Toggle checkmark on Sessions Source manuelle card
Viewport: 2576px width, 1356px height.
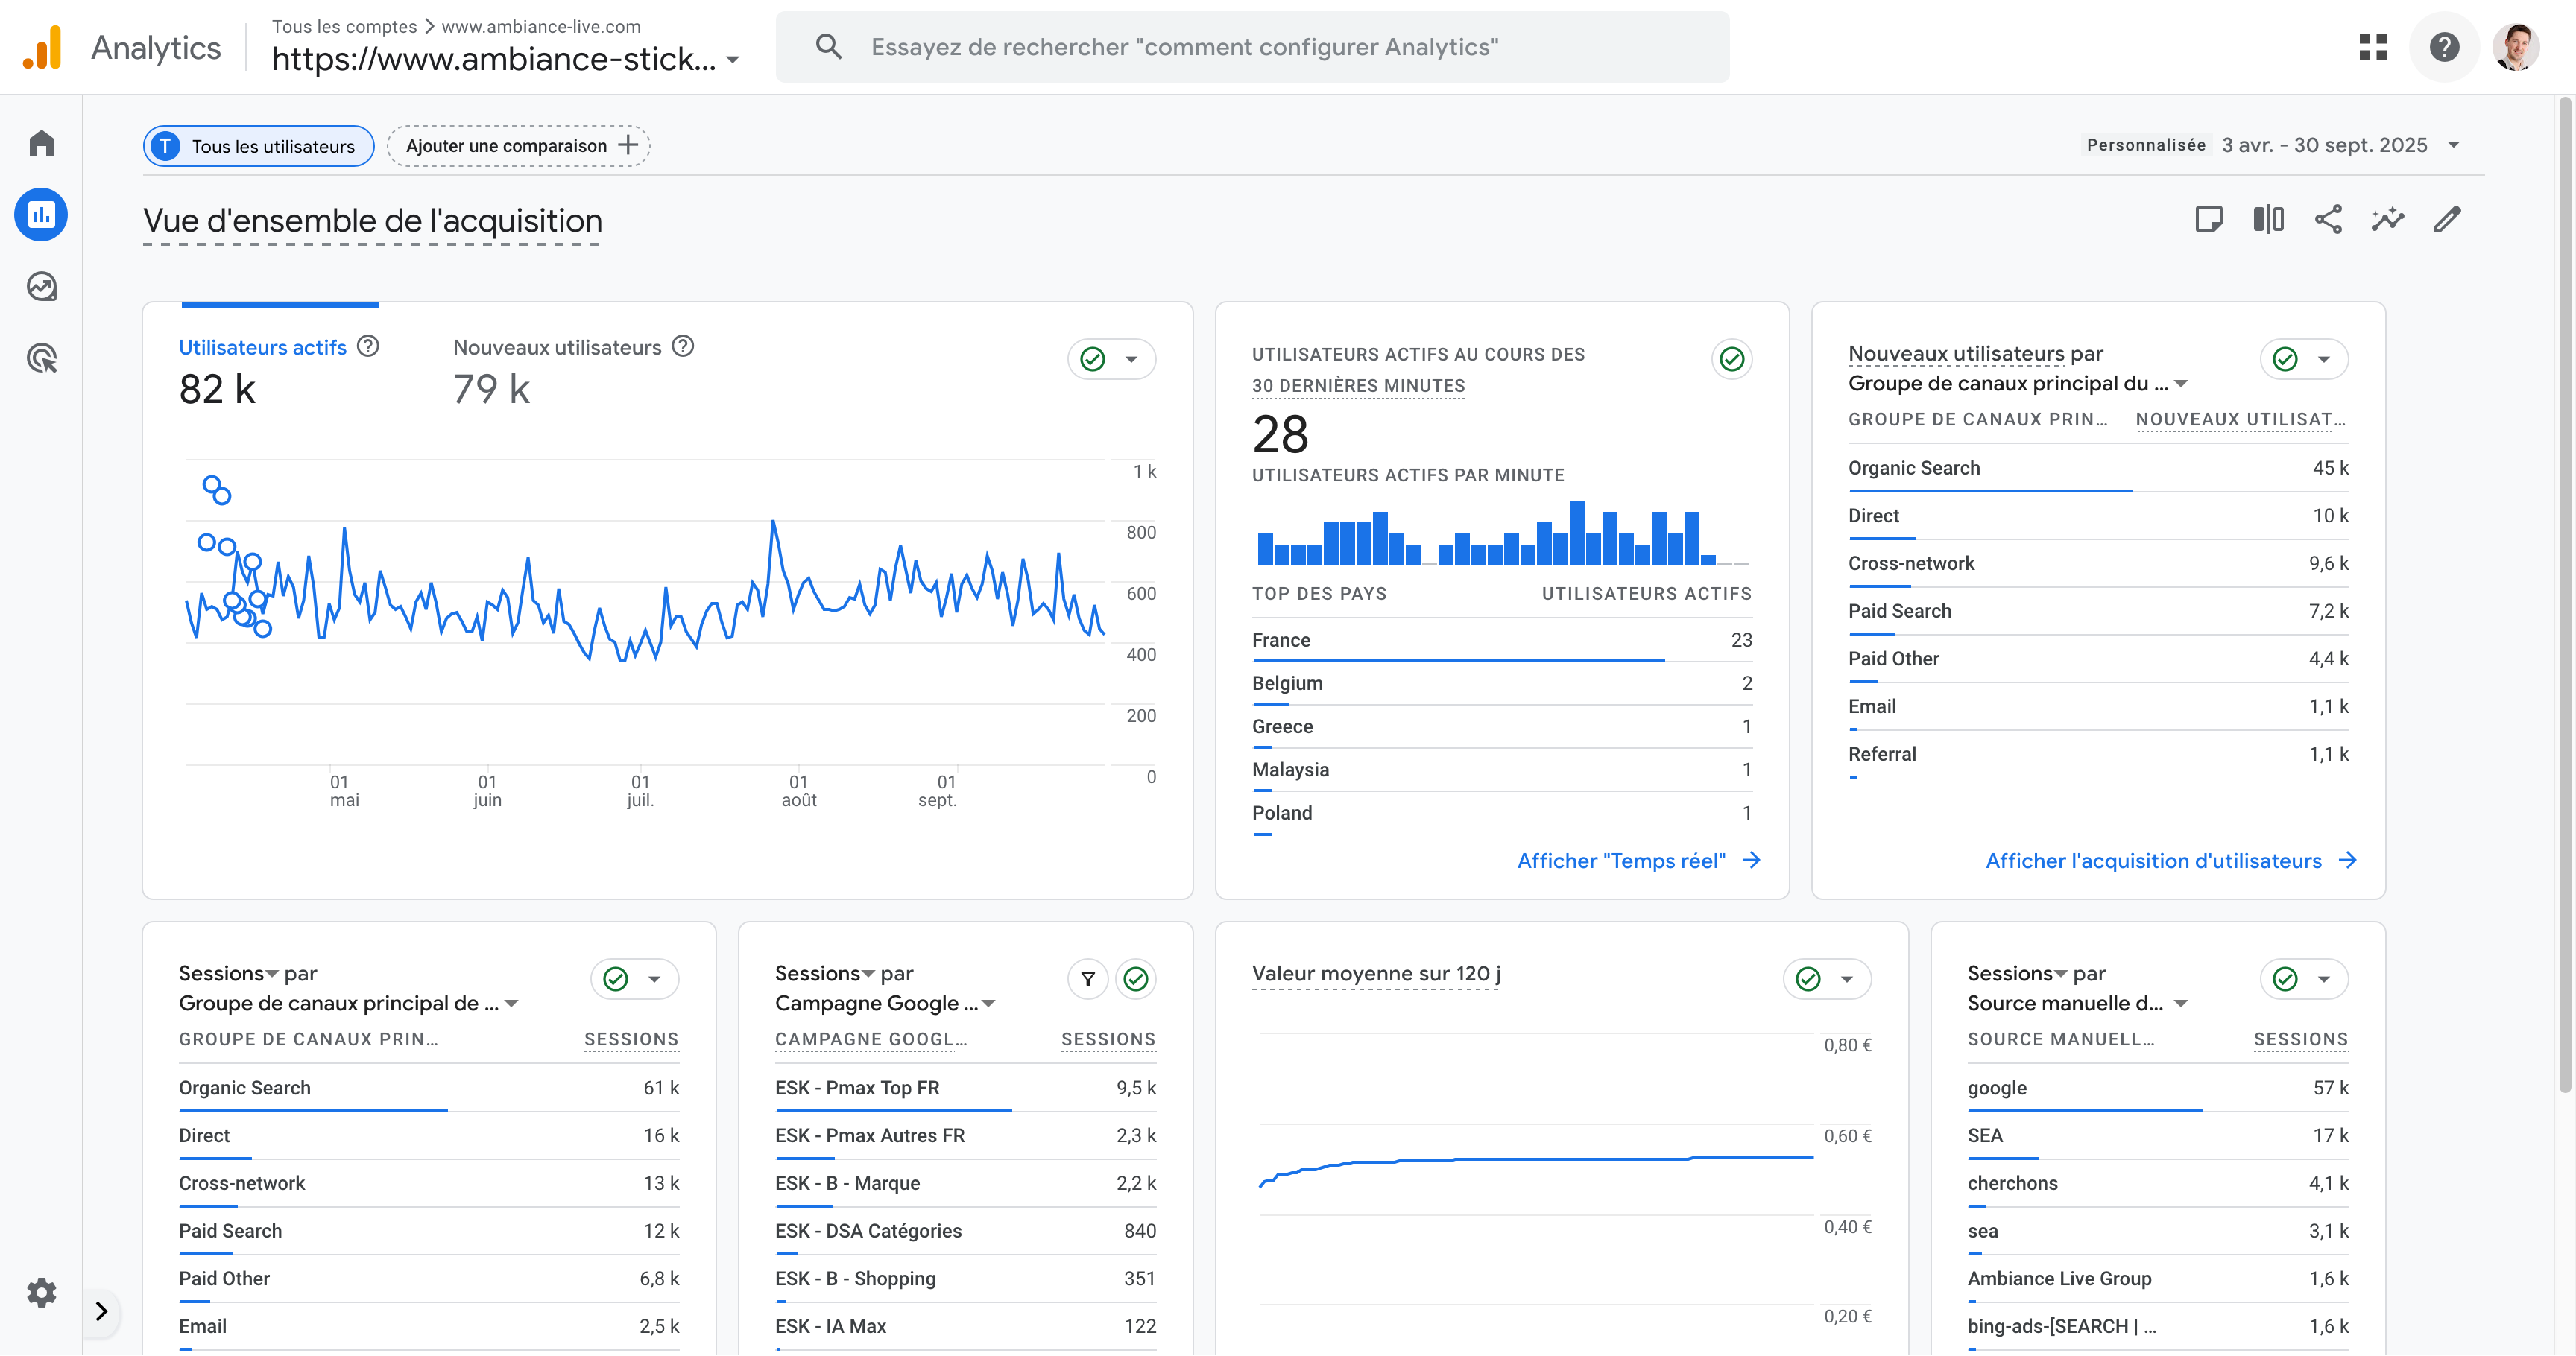[2285, 979]
